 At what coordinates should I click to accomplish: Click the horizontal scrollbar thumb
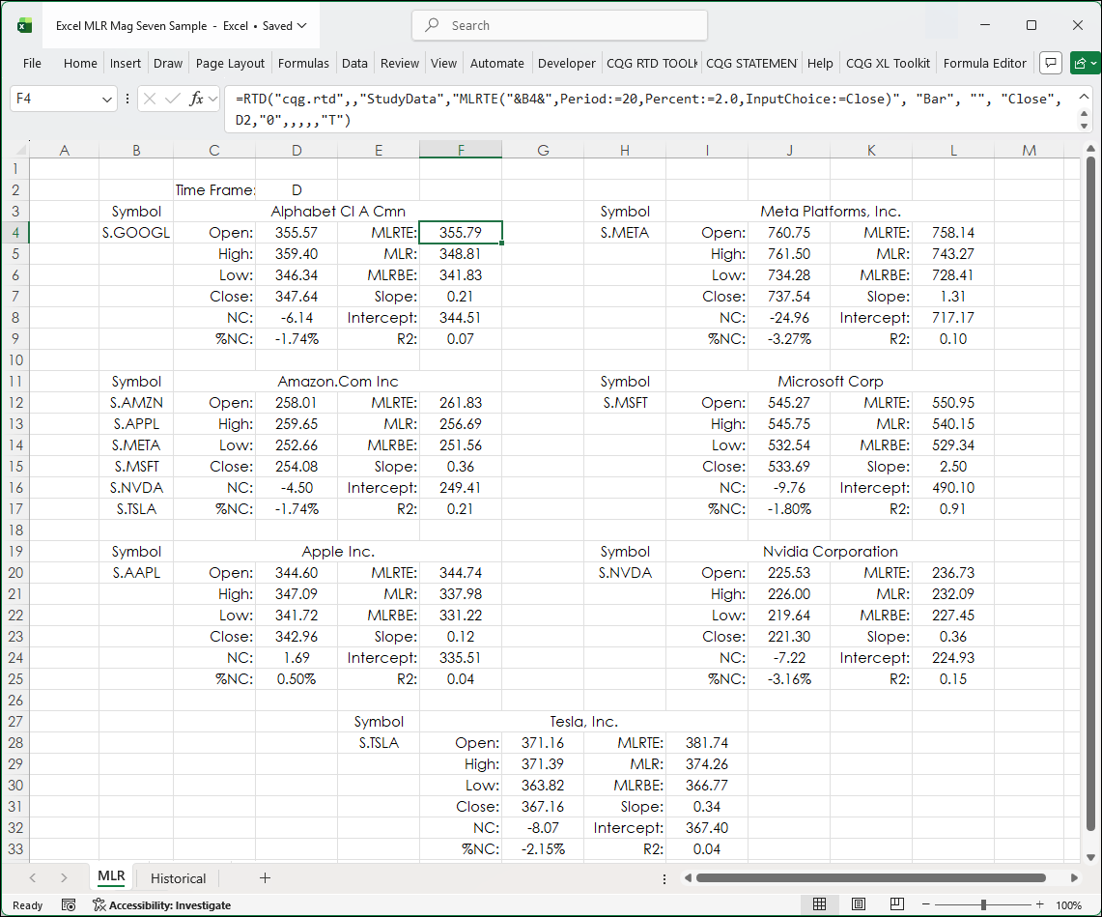(x=871, y=877)
